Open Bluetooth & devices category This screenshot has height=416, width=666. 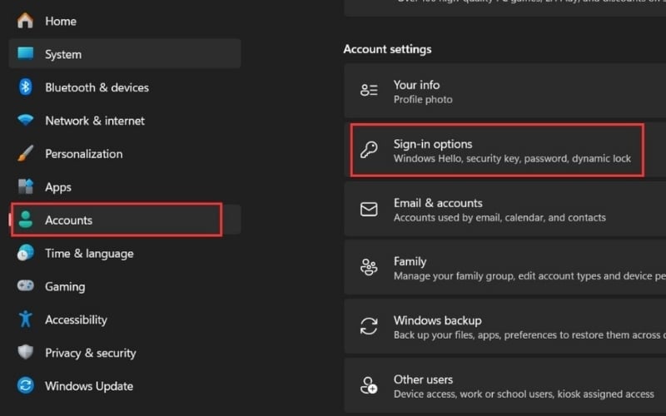(x=125, y=87)
